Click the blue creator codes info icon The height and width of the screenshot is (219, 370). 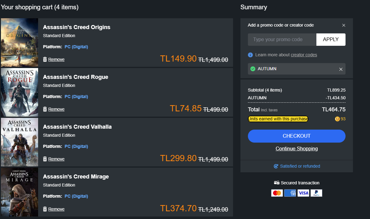(250, 55)
